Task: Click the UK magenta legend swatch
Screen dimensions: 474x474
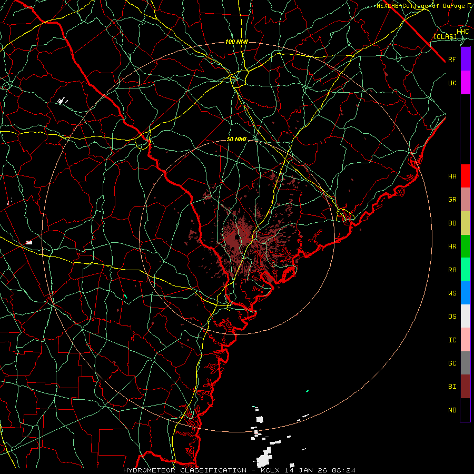Action: 465,83
